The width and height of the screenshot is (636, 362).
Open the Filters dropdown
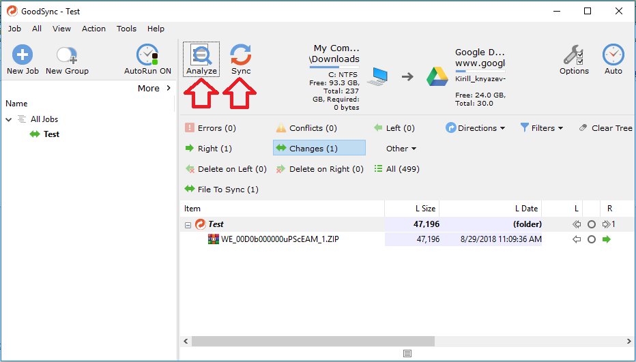(x=542, y=128)
